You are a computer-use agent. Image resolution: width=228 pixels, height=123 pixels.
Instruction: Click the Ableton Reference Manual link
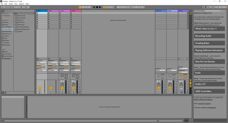point(203,99)
